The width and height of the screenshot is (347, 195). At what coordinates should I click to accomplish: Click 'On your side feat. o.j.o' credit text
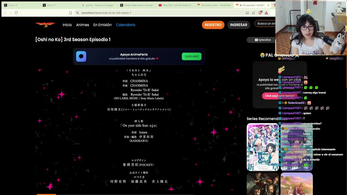coord(139,125)
